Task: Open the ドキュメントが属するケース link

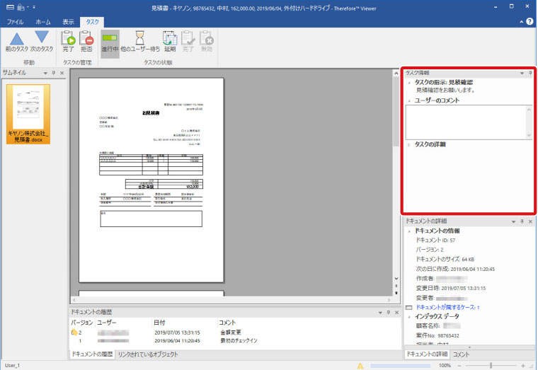Action: (447, 308)
